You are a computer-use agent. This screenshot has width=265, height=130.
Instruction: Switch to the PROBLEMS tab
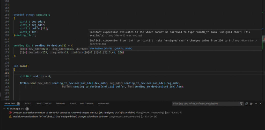(10, 104)
